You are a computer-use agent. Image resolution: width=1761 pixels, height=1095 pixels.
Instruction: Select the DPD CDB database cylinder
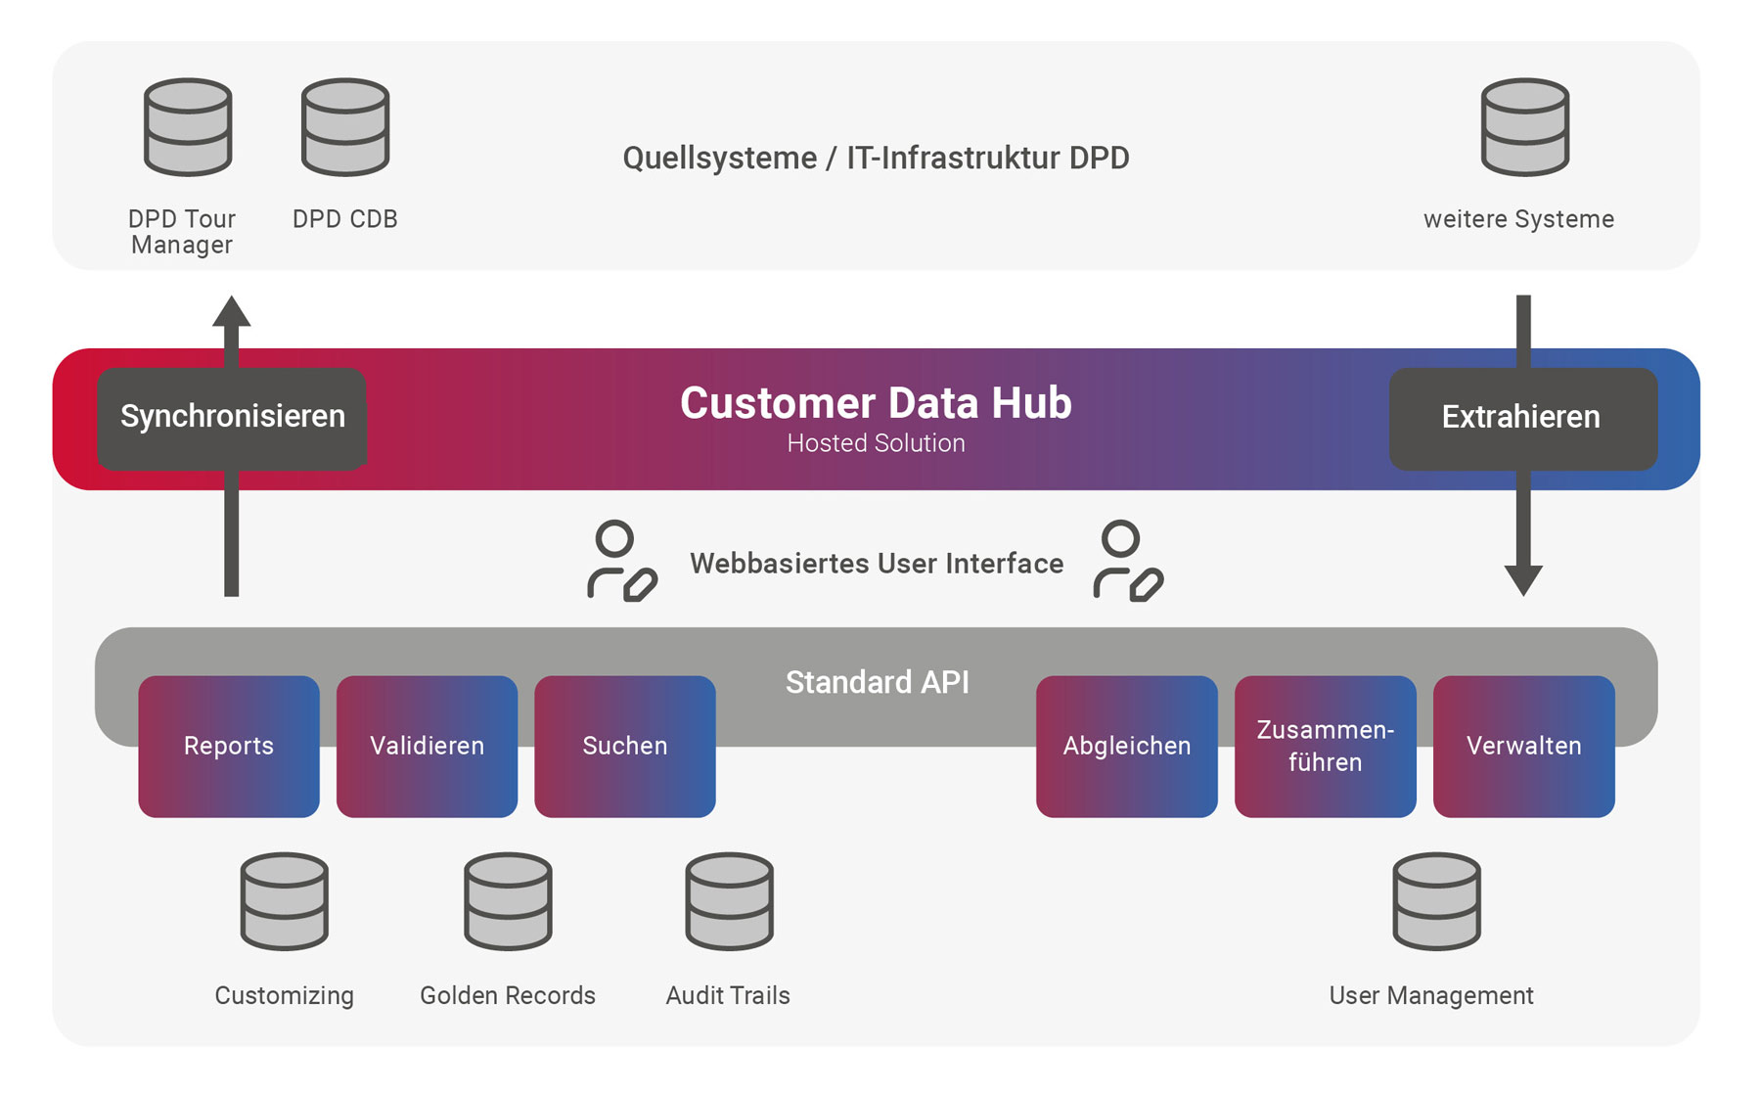[x=344, y=127]
